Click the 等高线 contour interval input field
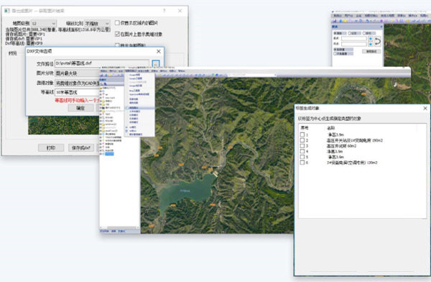 78,92
